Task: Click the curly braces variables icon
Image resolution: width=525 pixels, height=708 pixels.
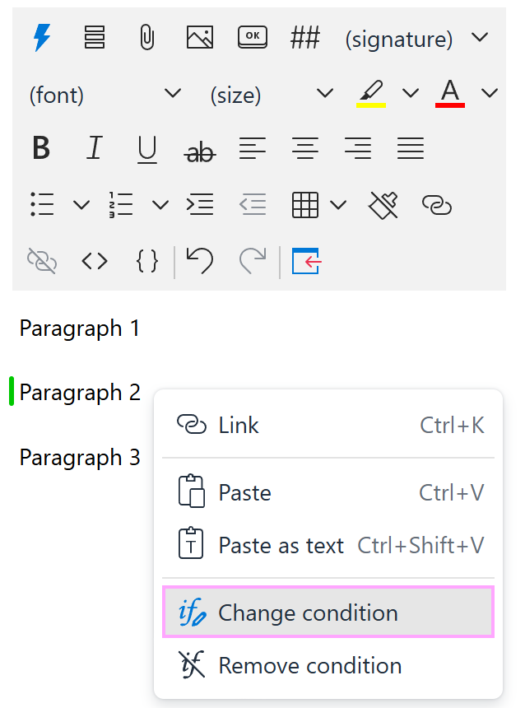Action: (x=147, y=261)
